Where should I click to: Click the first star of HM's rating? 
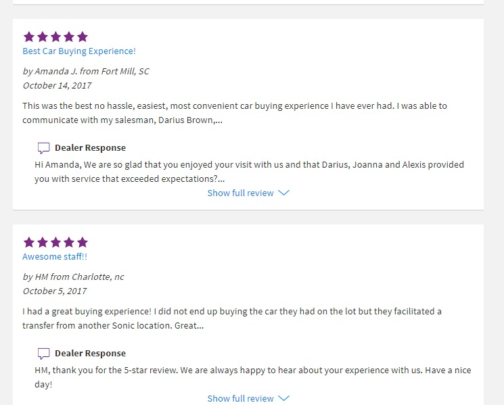(29, 242)
